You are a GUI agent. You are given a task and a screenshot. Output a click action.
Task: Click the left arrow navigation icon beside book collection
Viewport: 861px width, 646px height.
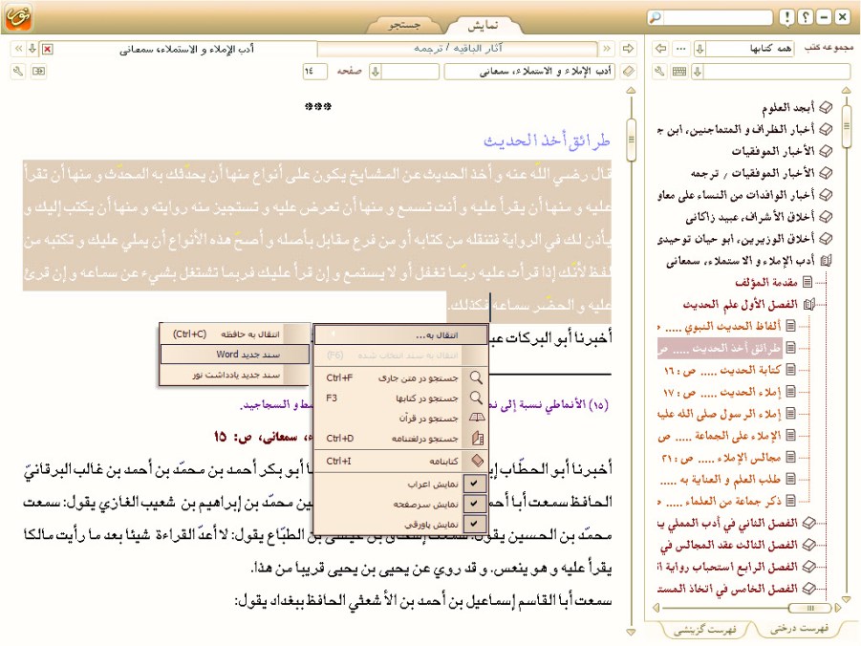point(661,49)
